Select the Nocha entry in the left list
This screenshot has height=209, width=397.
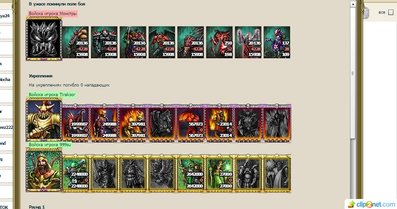5,79
